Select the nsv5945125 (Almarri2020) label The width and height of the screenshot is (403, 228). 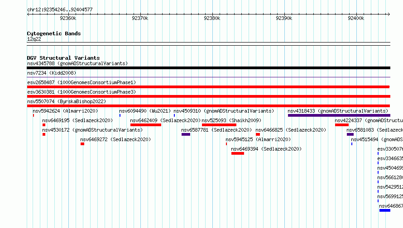tap(258, 139)
